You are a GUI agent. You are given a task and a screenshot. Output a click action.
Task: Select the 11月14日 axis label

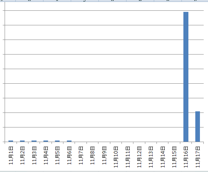click(163, 157)
